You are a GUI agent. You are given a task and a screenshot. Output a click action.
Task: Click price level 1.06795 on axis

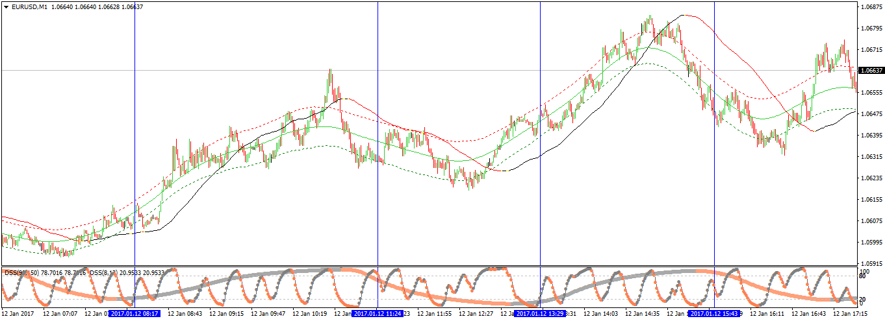pos(870,29)
